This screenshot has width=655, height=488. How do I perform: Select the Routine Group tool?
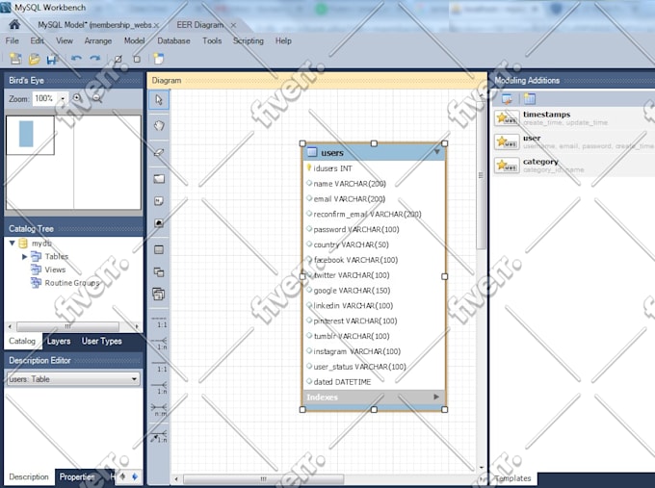coord(159,295)
